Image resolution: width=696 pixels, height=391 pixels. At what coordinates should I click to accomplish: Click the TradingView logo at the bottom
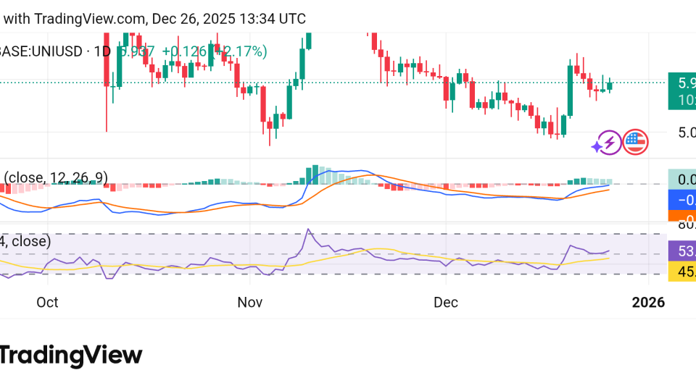click(x=70, y=355)
